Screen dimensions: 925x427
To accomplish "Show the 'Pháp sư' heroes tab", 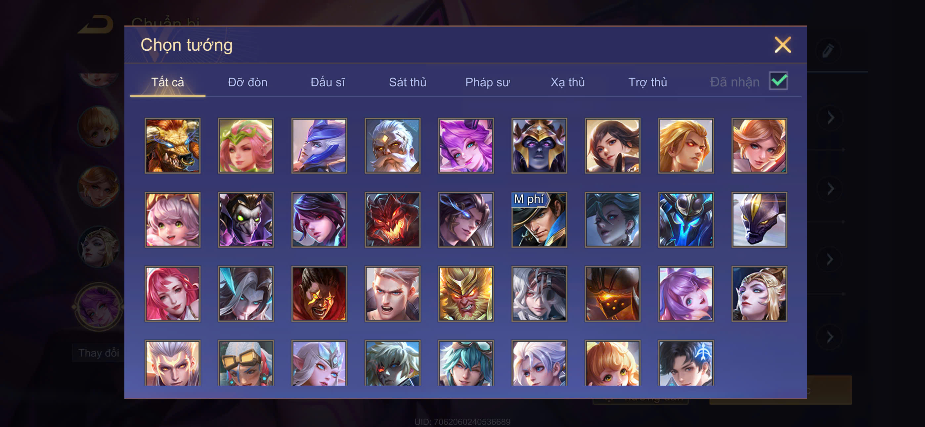I will [487, 82].
